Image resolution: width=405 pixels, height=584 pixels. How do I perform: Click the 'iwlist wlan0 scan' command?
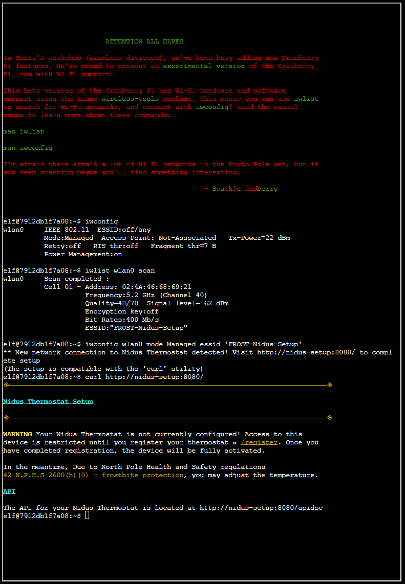pyautogui.click(x=120, y=271)
